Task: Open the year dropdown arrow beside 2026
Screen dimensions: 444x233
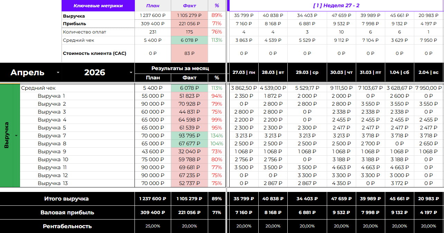Action: click(x=131, y=72)
